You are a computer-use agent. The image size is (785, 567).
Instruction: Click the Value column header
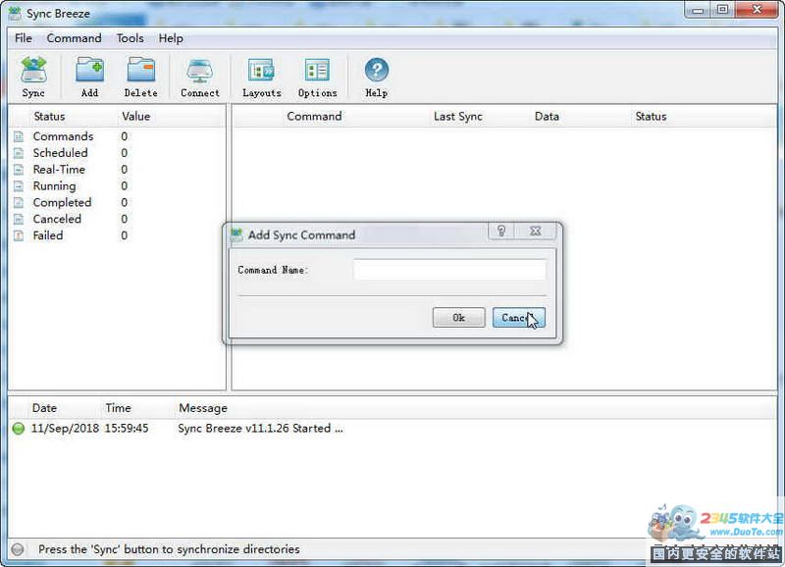point(136,116)
